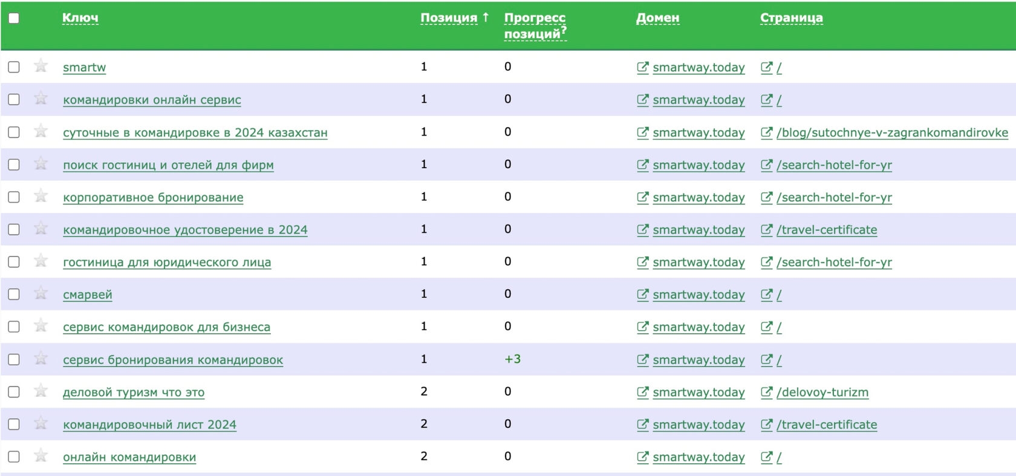The image size is (1016, 476).
Task: Sort table by 'Позиция' column
Action: click(x=449, y=18)
